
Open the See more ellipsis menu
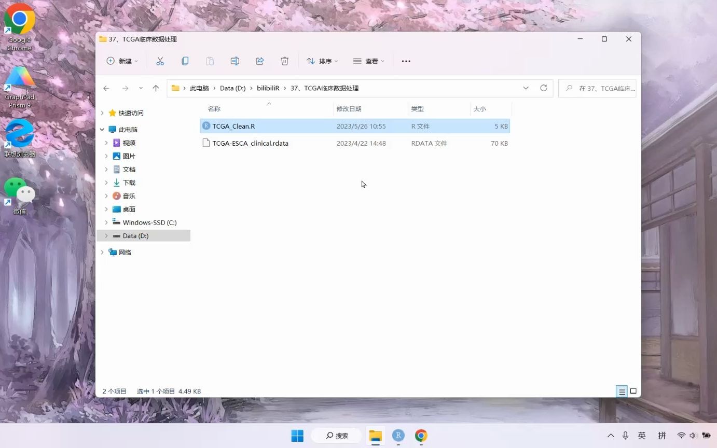(x=406, y=61)
